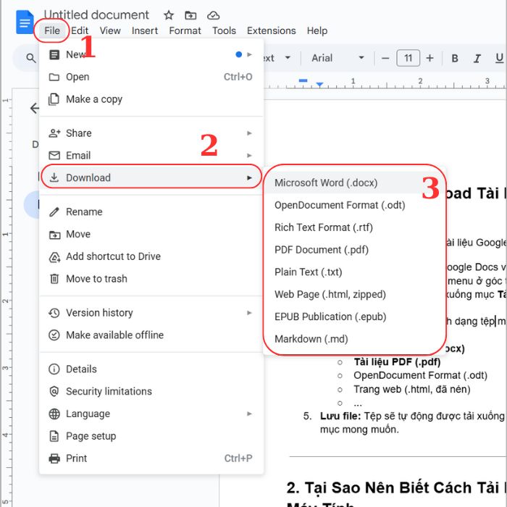This screenshot has width=507, height=507.
Task: Click the search magnifier in toolbar
Action: tap(30, 58)
